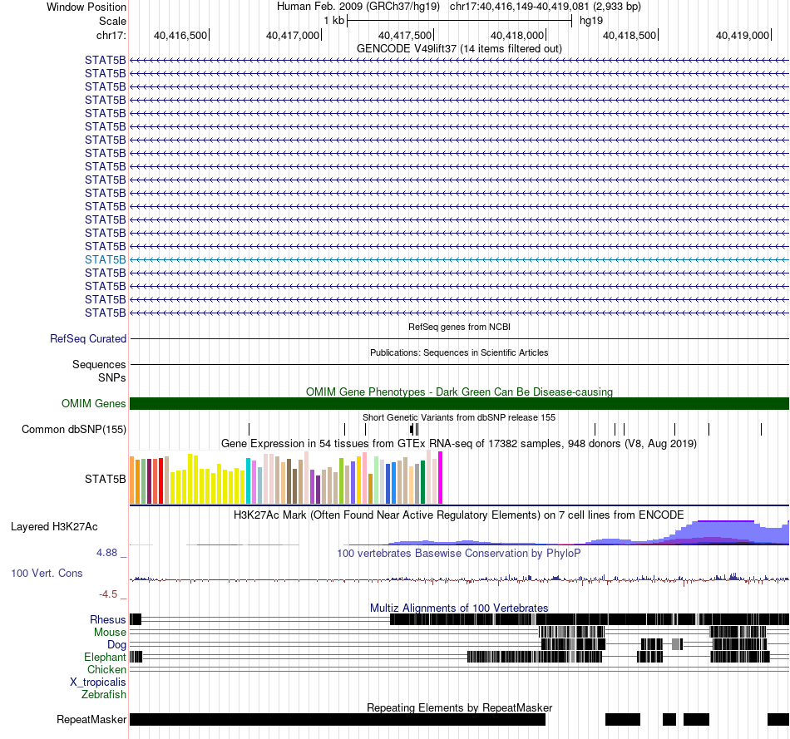Click the Human Feb. 2009 (GRCh37/hg19) assembly text
The height and width of the screenshot is (739, 790).
click(358, 7)
